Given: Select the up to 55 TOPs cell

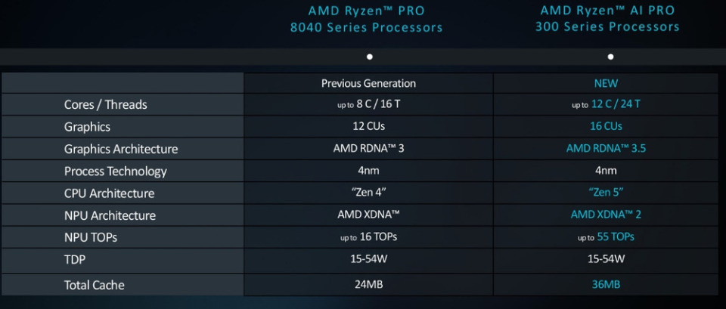Looking at the screenshot, I should click(606, 236).
